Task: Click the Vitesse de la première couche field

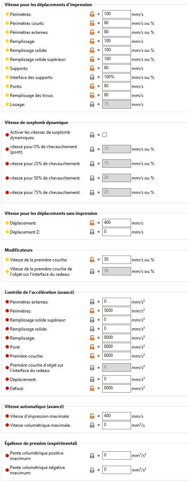Action: pos(117,260)
